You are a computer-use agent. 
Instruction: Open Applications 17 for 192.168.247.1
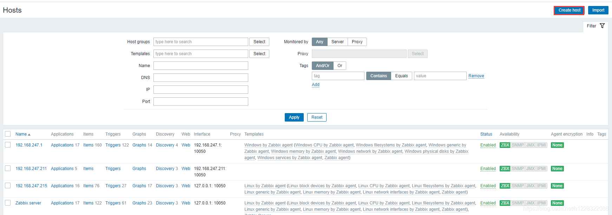click(62, 145)
